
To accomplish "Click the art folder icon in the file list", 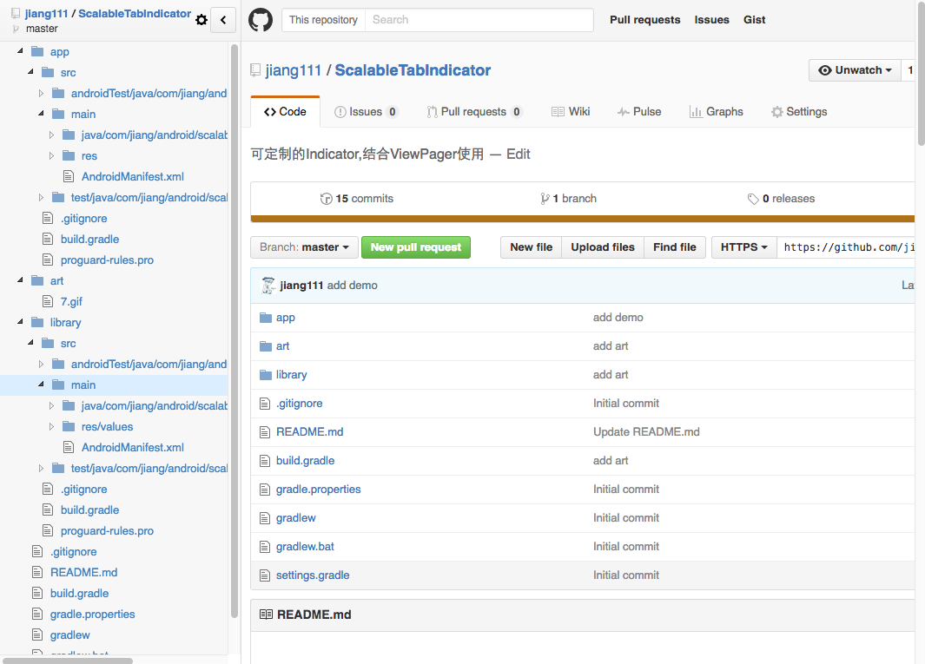I will (266, 346).
